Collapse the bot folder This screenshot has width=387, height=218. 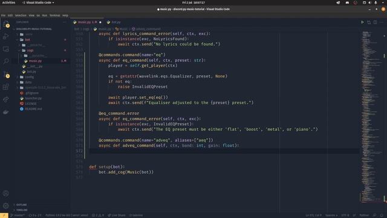click(42, 39)
